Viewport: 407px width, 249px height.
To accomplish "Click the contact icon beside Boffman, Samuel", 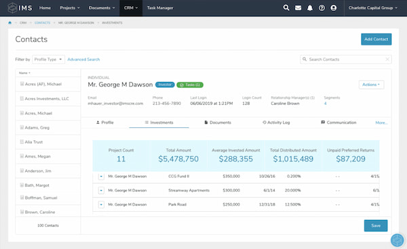I will [22, 198].
